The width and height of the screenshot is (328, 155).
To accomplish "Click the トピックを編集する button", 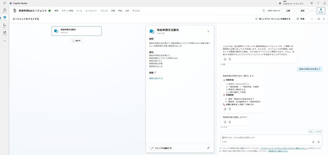I will 161,148.
